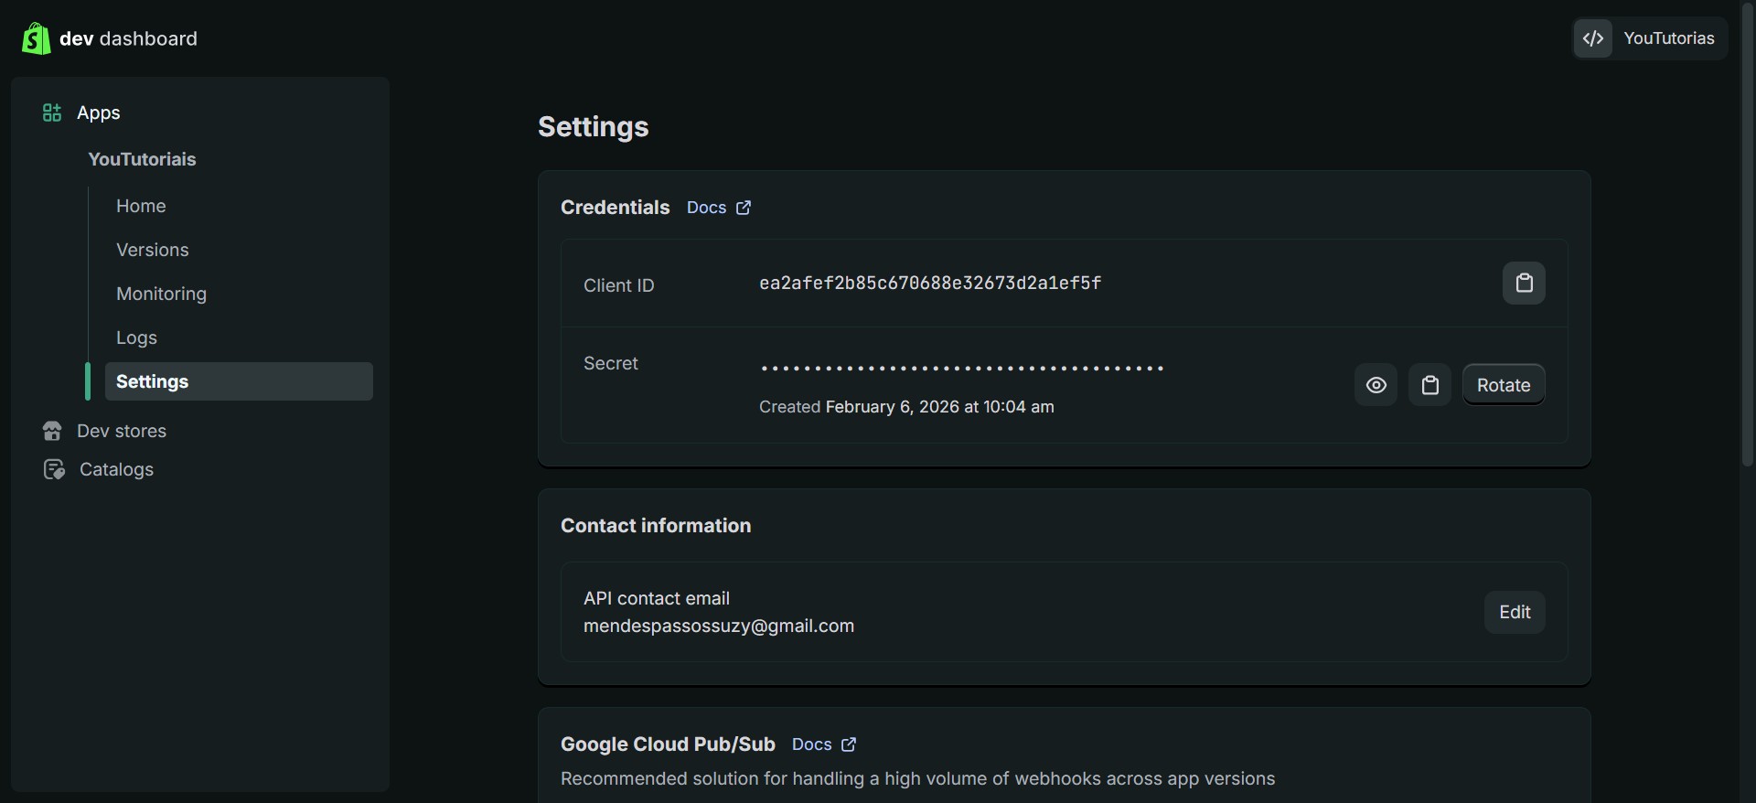The width and height of the screenshot is (1756, 803).
Task: View the Logs section
Action: coord(136,337)
